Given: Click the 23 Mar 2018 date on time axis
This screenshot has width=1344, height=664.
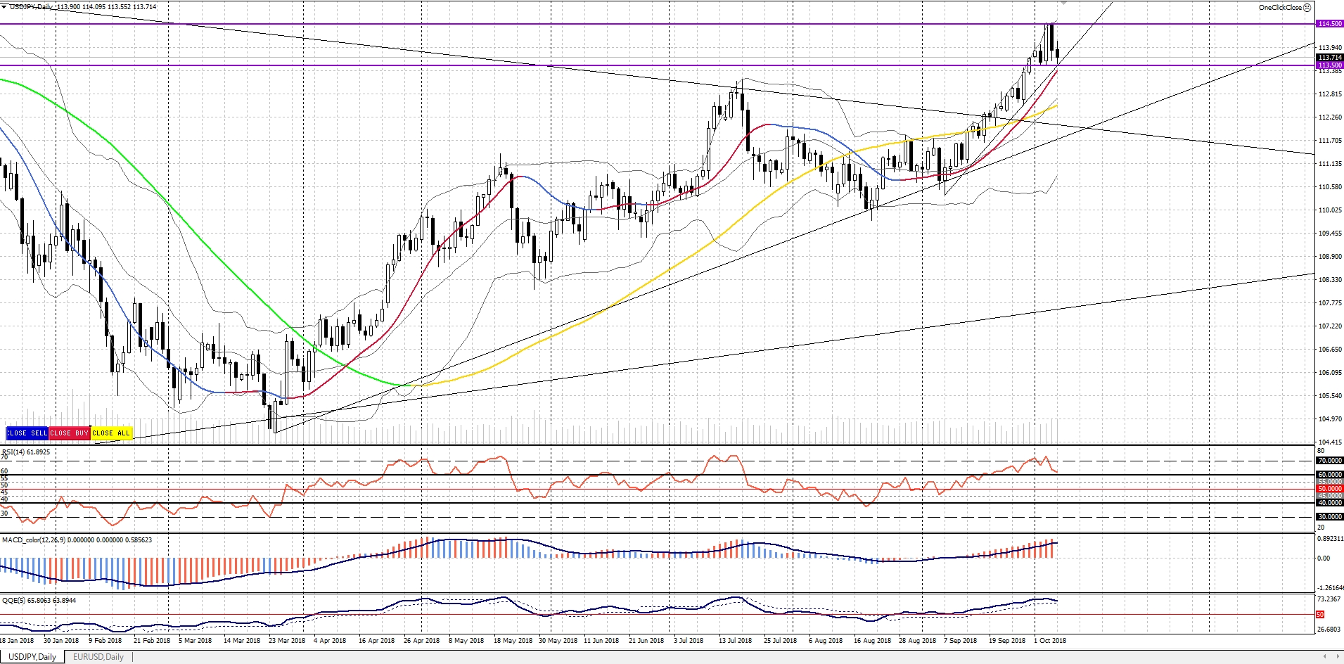Looking at the screenshot, I should tap(287, 641).
